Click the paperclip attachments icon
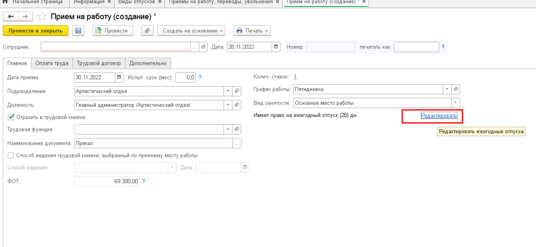 (148, 31)
